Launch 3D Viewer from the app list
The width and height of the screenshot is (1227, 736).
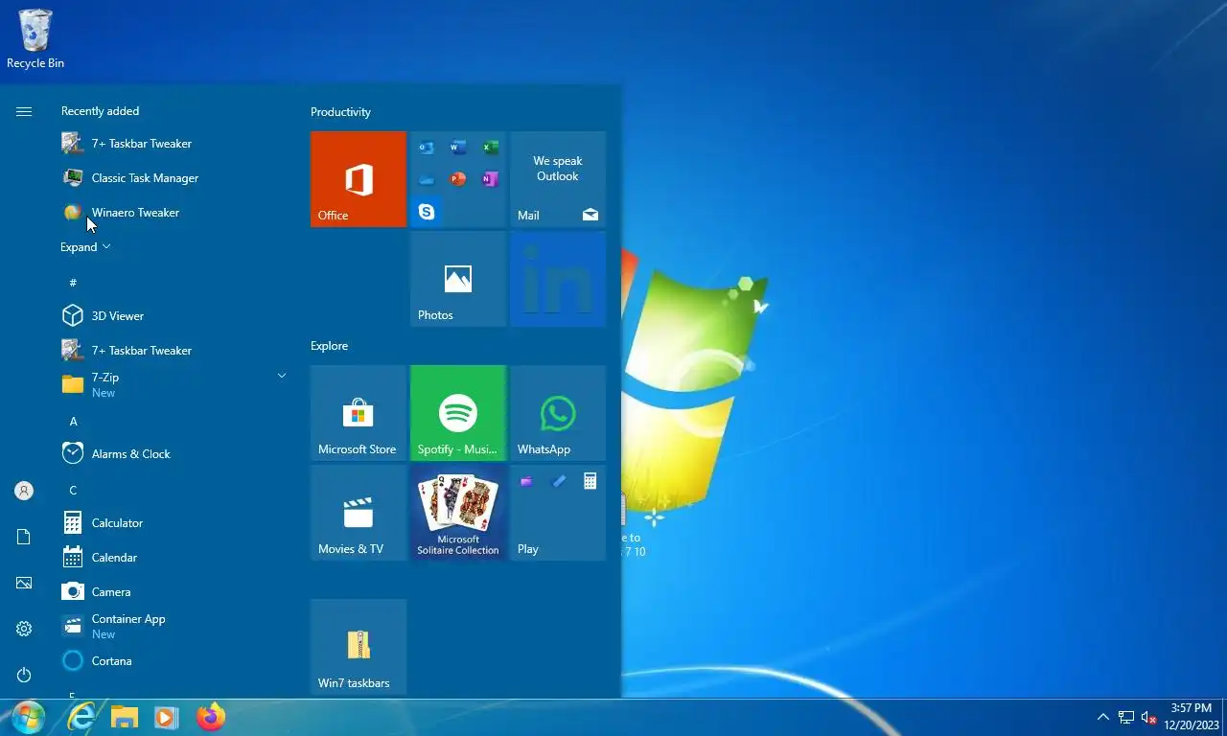click(174, 316)
